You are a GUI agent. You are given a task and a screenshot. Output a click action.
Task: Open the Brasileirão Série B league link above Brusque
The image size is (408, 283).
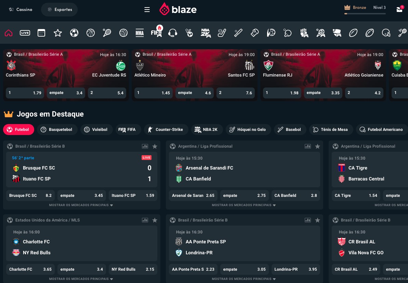(40, 146)
